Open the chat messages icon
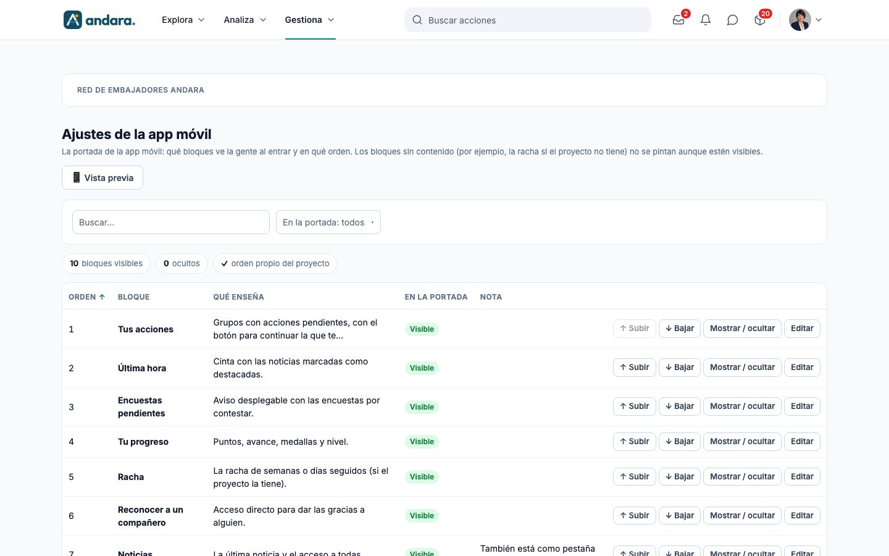The height and width of the screenshot is (556, 889). point(733,20)
